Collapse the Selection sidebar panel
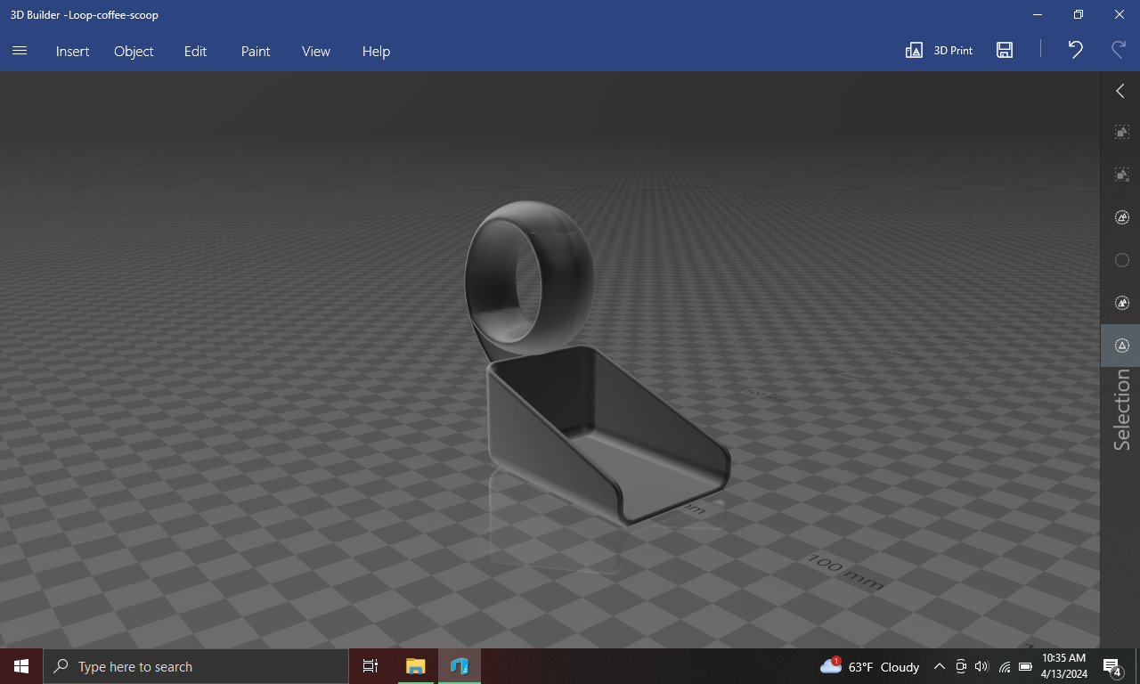This screenshot has height=684, width=1140. (x=1120, y=90)
